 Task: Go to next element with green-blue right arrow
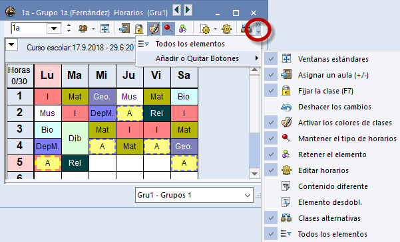click(x=188, y=10)
